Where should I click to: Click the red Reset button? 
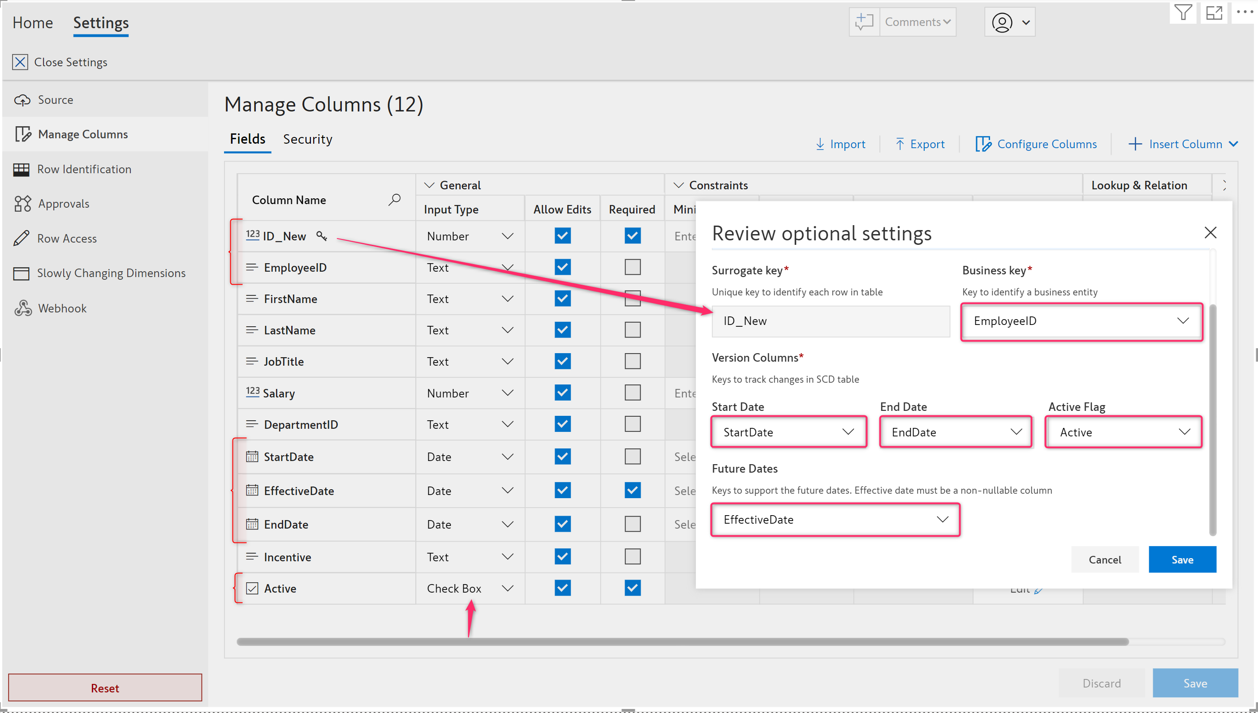[105, 687]
